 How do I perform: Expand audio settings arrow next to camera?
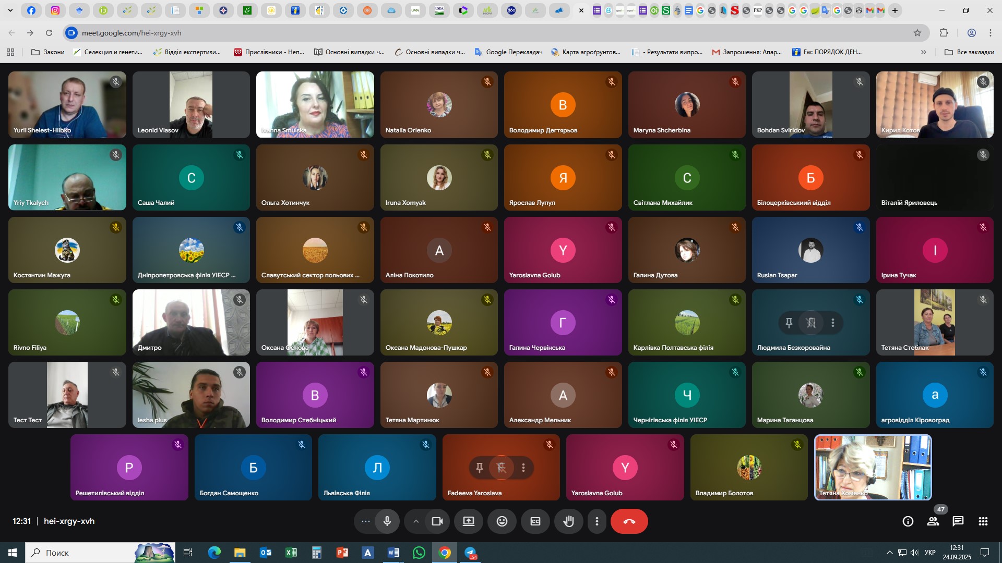(415, 521)
